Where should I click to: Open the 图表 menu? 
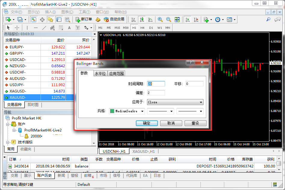67,12
